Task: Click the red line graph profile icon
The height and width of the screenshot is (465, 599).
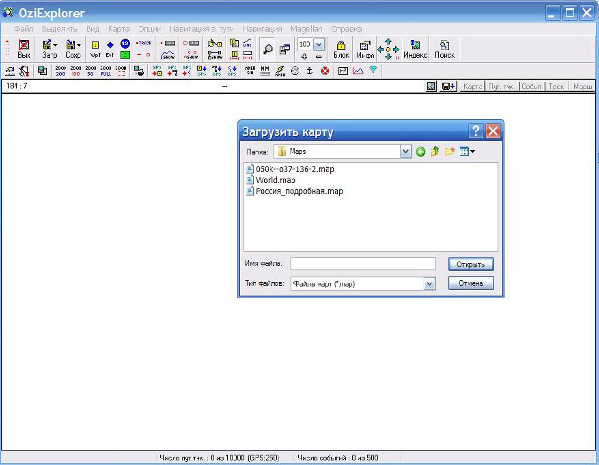Action: point(358,71)
